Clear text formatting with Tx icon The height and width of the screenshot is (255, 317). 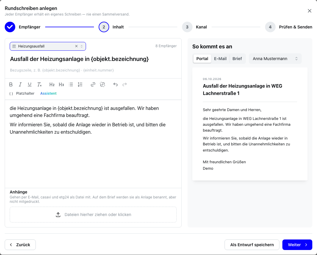(39, 84)
